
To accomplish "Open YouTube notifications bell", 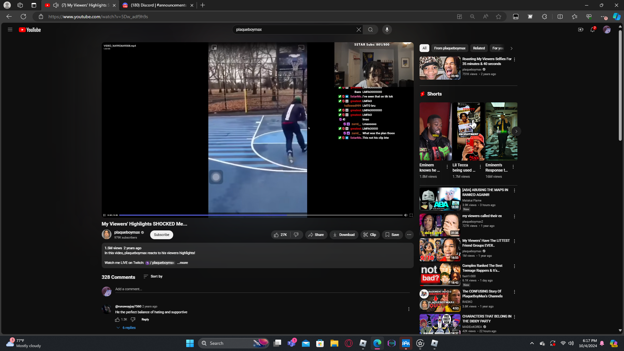I will point(593,30).
